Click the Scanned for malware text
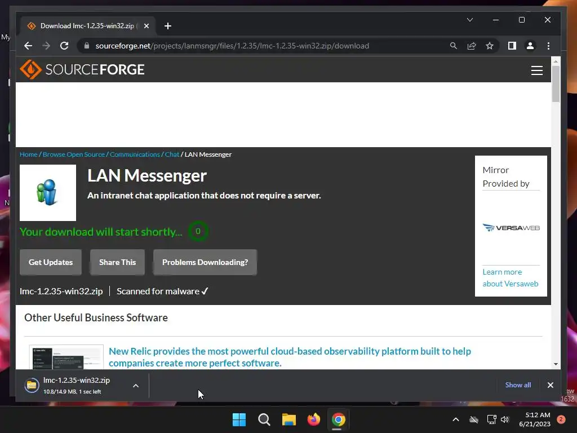 click(162, 291)
